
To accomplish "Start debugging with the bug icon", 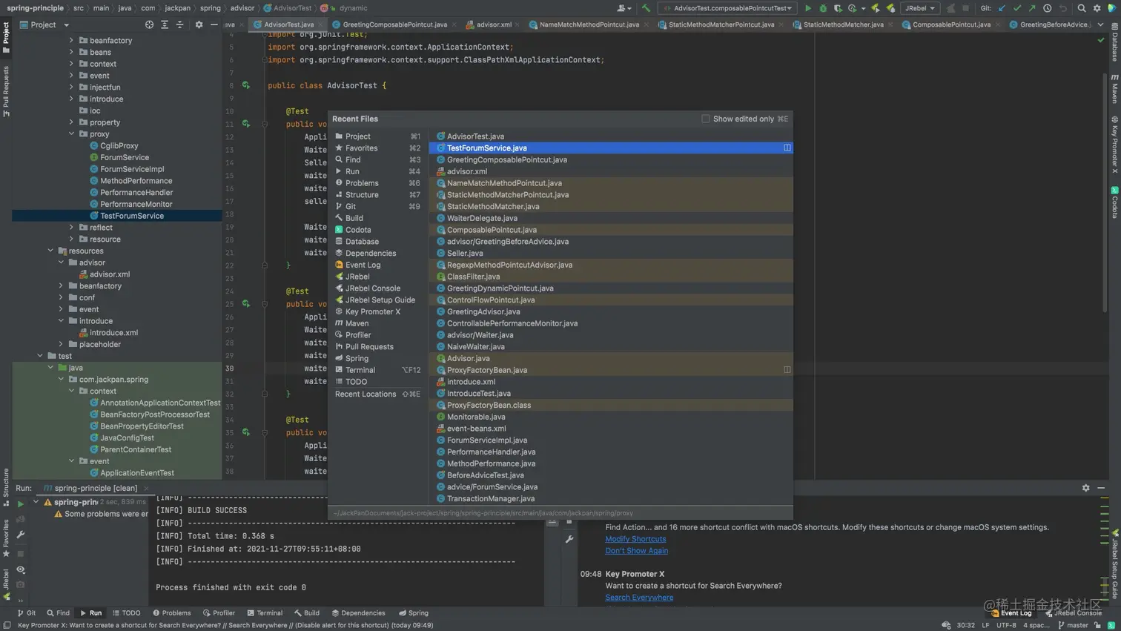I will point(822,8).
